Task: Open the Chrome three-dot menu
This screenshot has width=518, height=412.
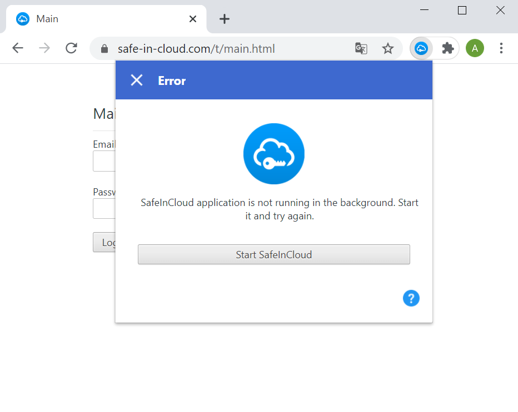Action: [x=501, y=48]
